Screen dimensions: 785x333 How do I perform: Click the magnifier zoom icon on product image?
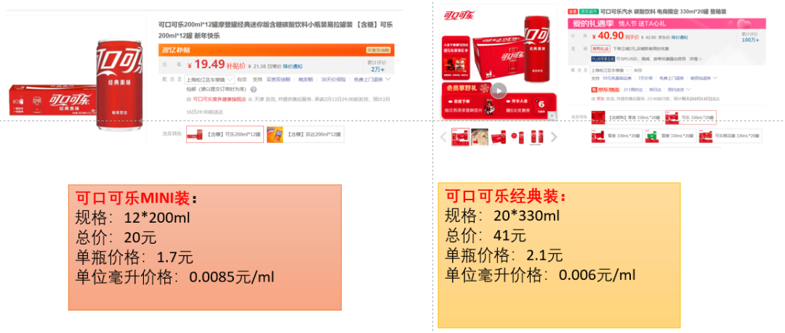[x=552, y=116]
